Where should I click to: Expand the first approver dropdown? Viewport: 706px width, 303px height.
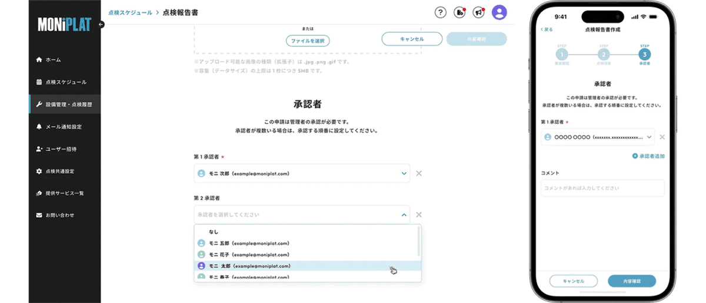[x=404, y=173]
